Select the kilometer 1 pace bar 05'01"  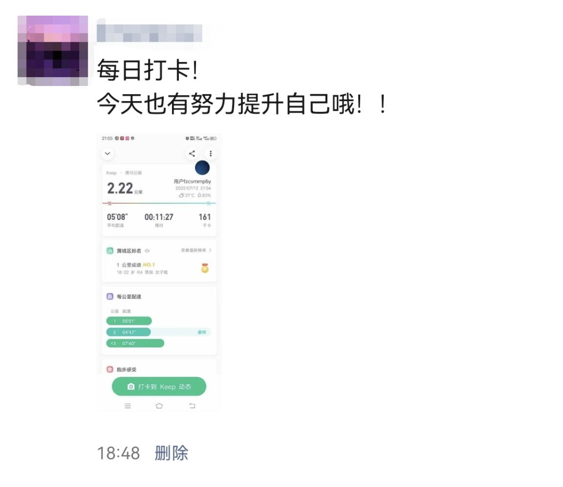click(x=129, y=321)
